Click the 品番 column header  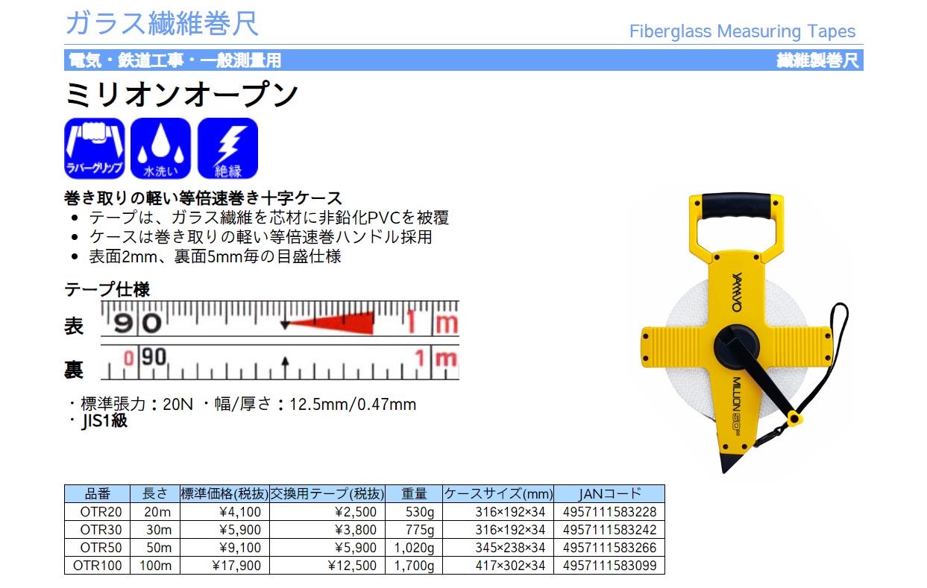pos(98,493)
